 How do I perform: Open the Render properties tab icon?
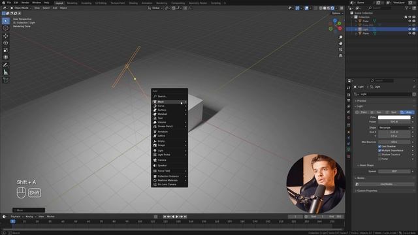coord(349,95)
